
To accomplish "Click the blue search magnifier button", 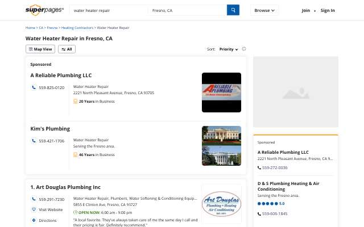I will tap(233, 10).
